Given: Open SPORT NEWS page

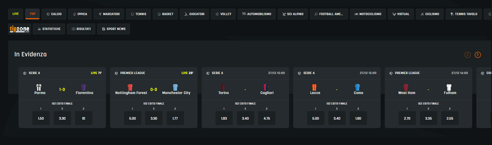Looking at the screenshot, I should coord(113,29).
